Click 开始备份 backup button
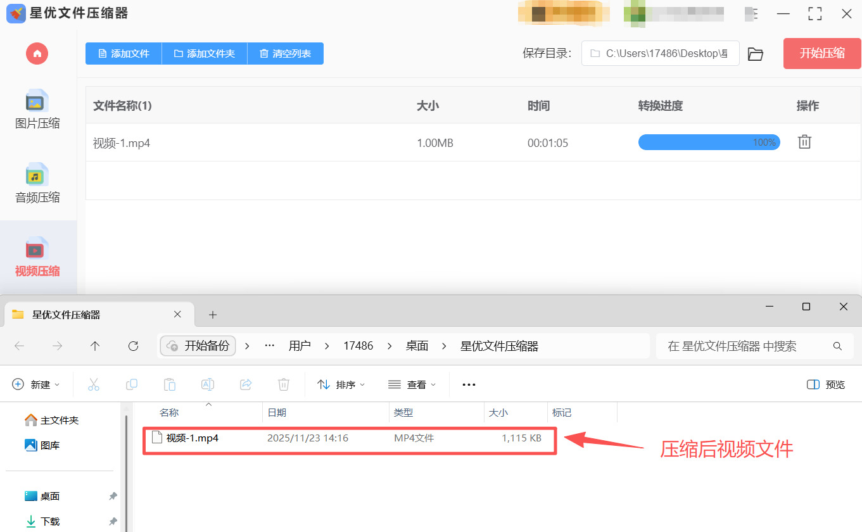 tap(198, 346)
